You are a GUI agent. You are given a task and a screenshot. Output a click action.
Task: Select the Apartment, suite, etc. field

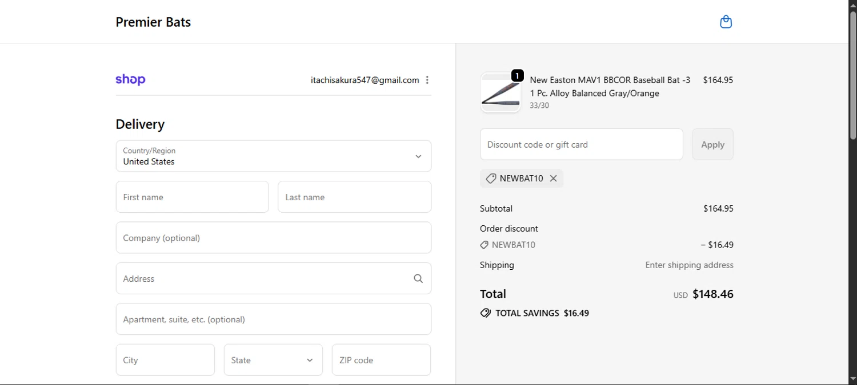pyautogui.click(x=274, y=319)
